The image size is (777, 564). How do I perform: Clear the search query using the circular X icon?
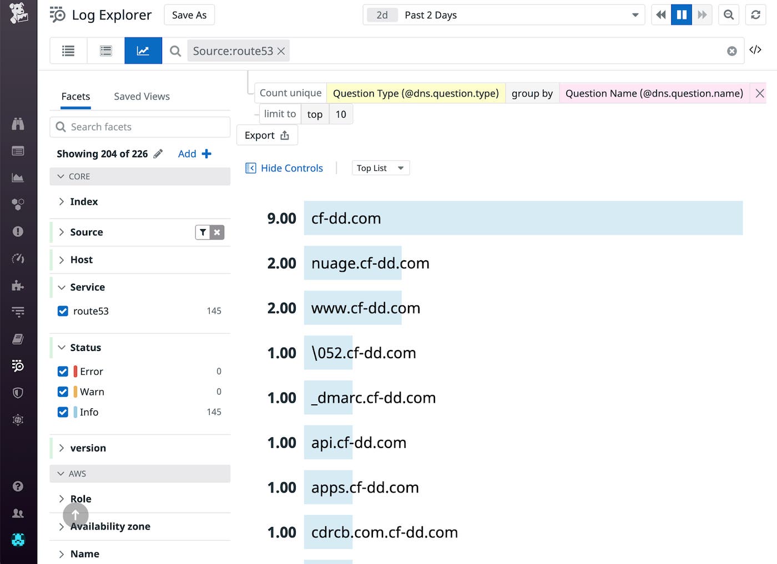point(731,50)
